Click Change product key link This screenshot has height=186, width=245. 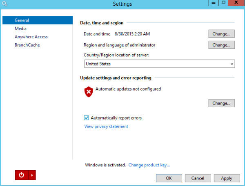(149, 165)
